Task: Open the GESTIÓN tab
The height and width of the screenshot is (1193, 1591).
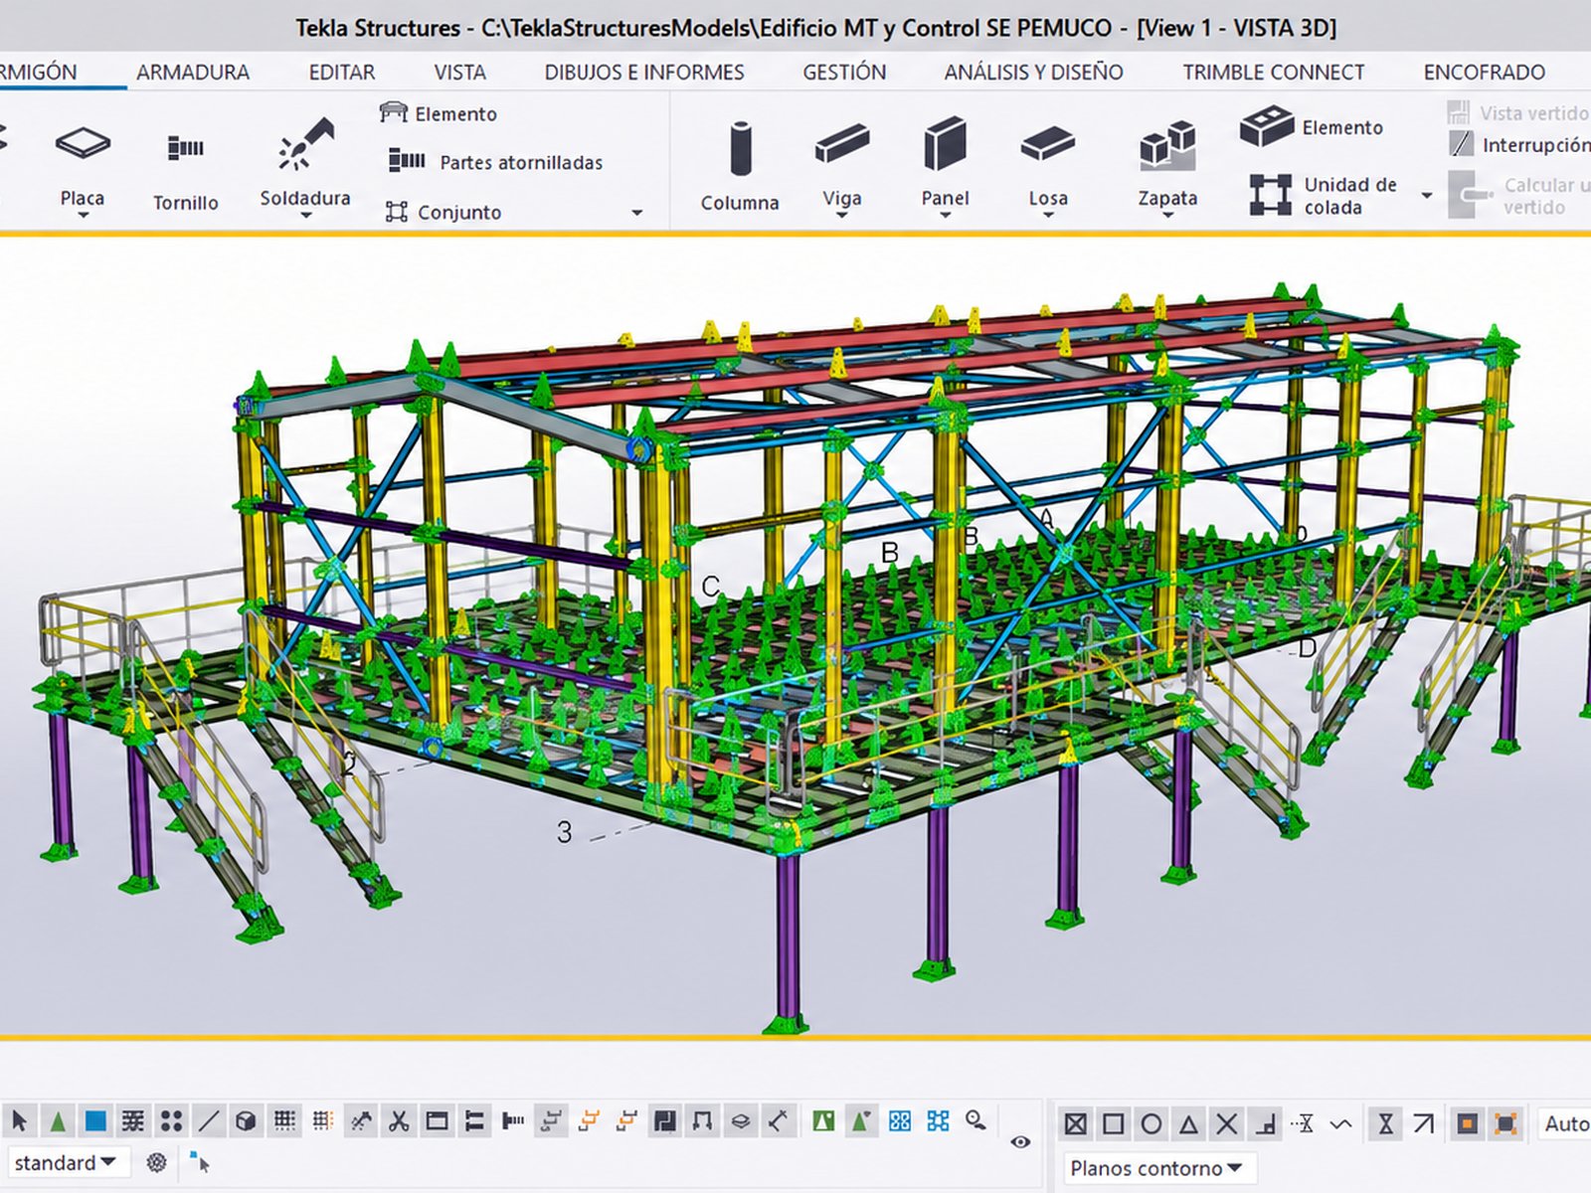Action: tap(844, 72)
